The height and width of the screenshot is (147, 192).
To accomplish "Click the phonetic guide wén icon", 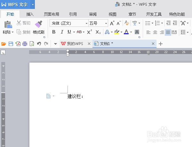I will point(135,23).
